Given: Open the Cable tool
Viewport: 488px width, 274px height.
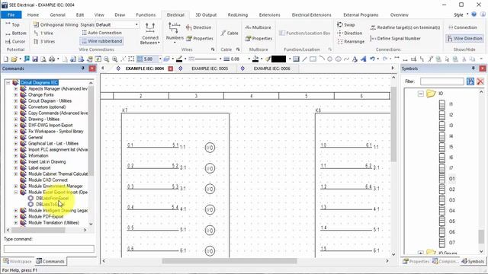Looking at the screenshot, I should point(230,33).
